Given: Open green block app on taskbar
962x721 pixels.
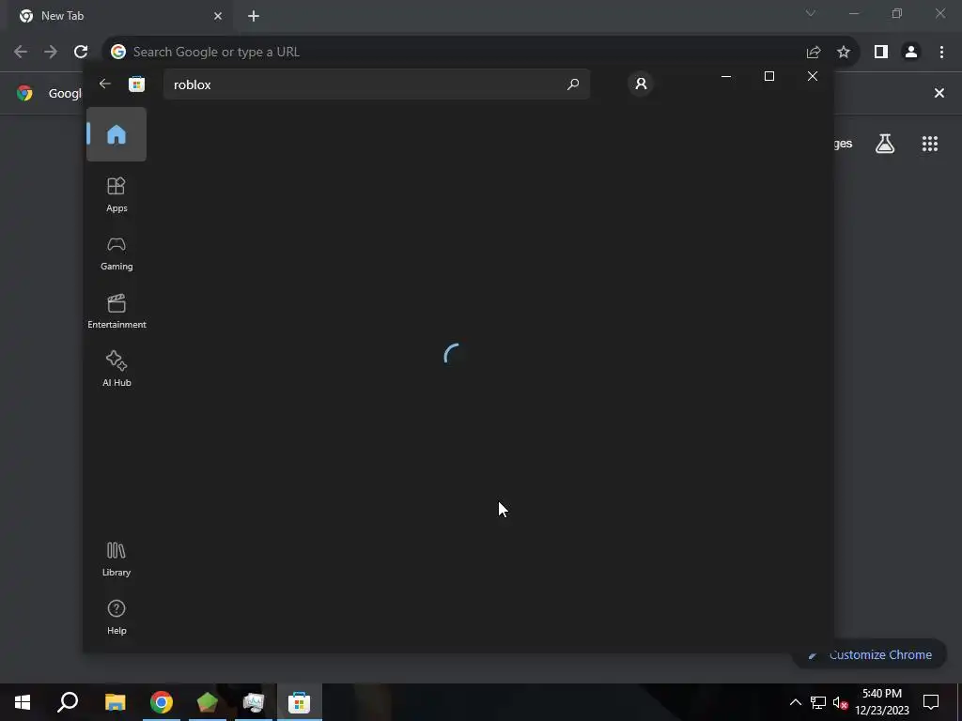Looking at the screenshot, I should [208, 702].
